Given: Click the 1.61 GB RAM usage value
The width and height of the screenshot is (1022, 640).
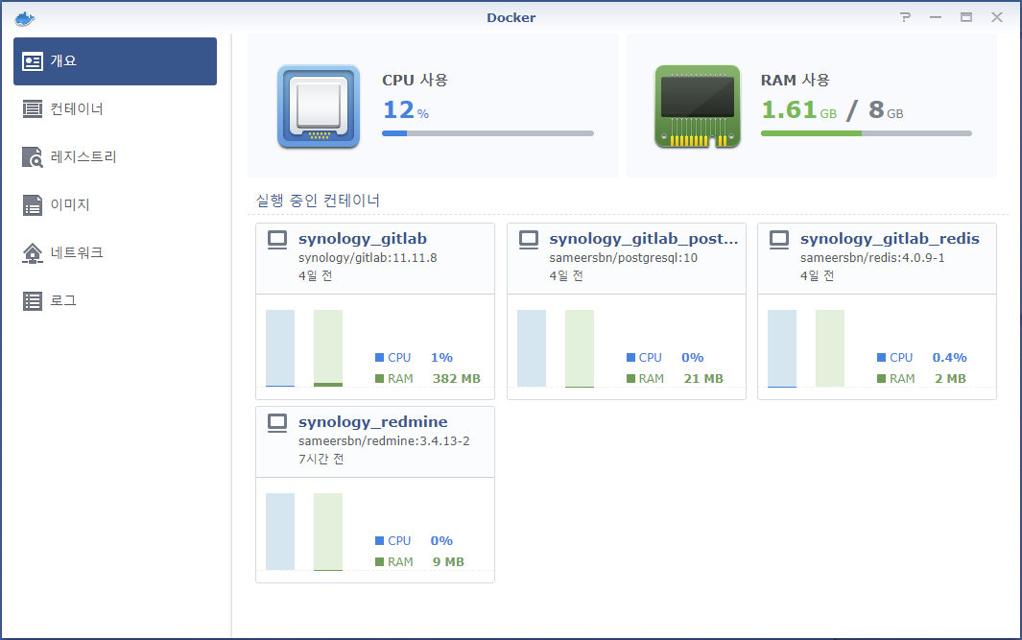Looking at the screenshot, I should click(799, 109).
